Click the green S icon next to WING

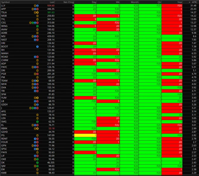pos(37,26)
